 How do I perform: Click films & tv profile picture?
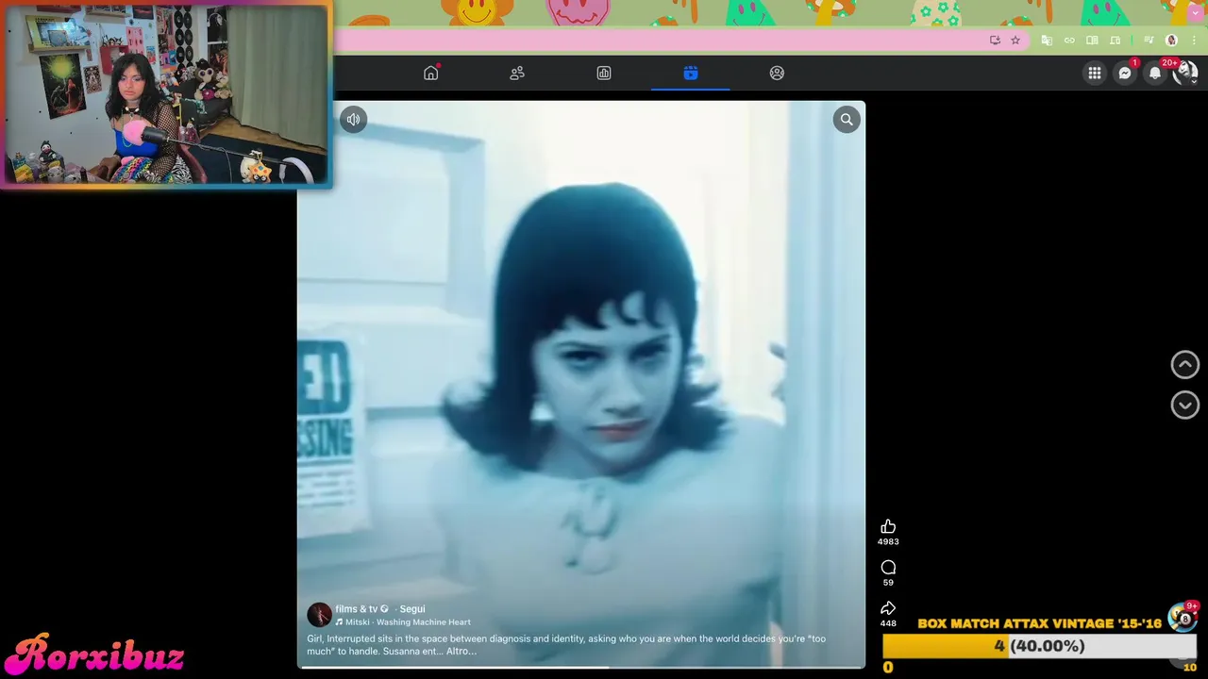[319, 615]
